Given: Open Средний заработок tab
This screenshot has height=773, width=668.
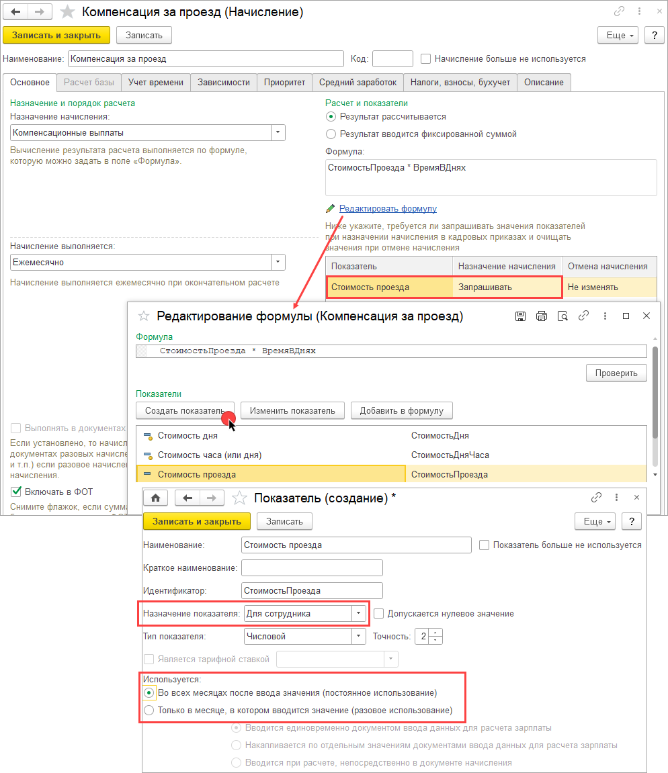Looking at the screenshot, I should tap(358, 83).
